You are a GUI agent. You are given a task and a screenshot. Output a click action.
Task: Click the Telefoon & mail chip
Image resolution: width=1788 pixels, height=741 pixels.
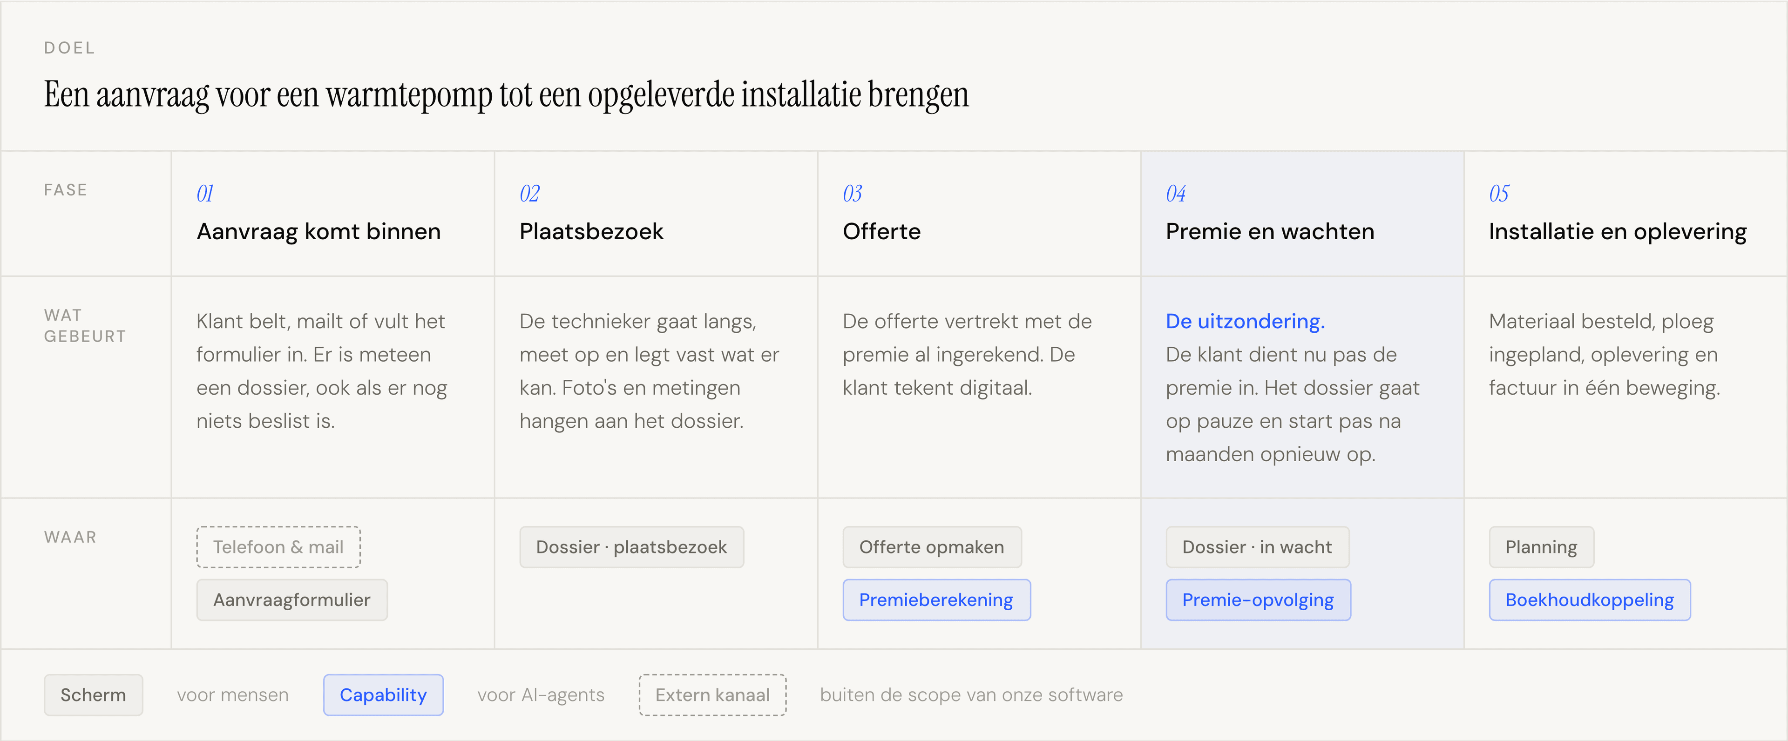tap(278, 547)
